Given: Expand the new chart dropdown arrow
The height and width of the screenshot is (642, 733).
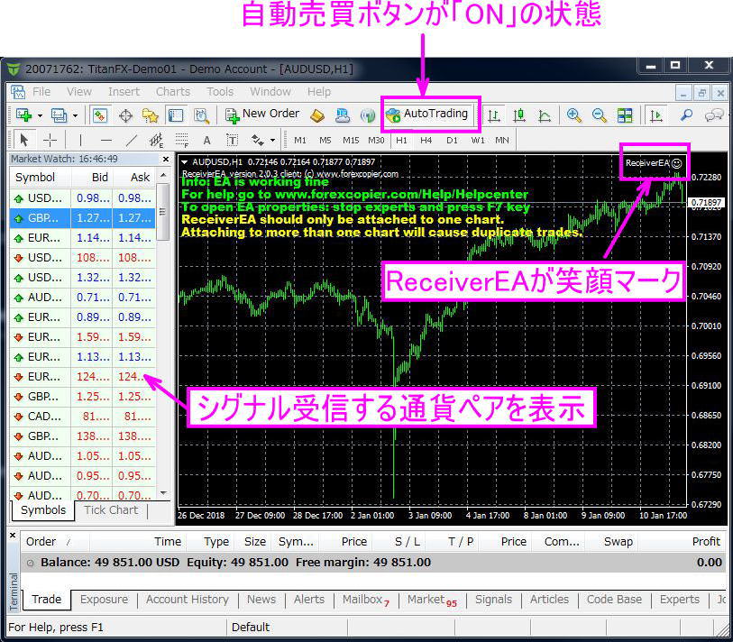Looking at the screenshot, I should tap(39, 114).
